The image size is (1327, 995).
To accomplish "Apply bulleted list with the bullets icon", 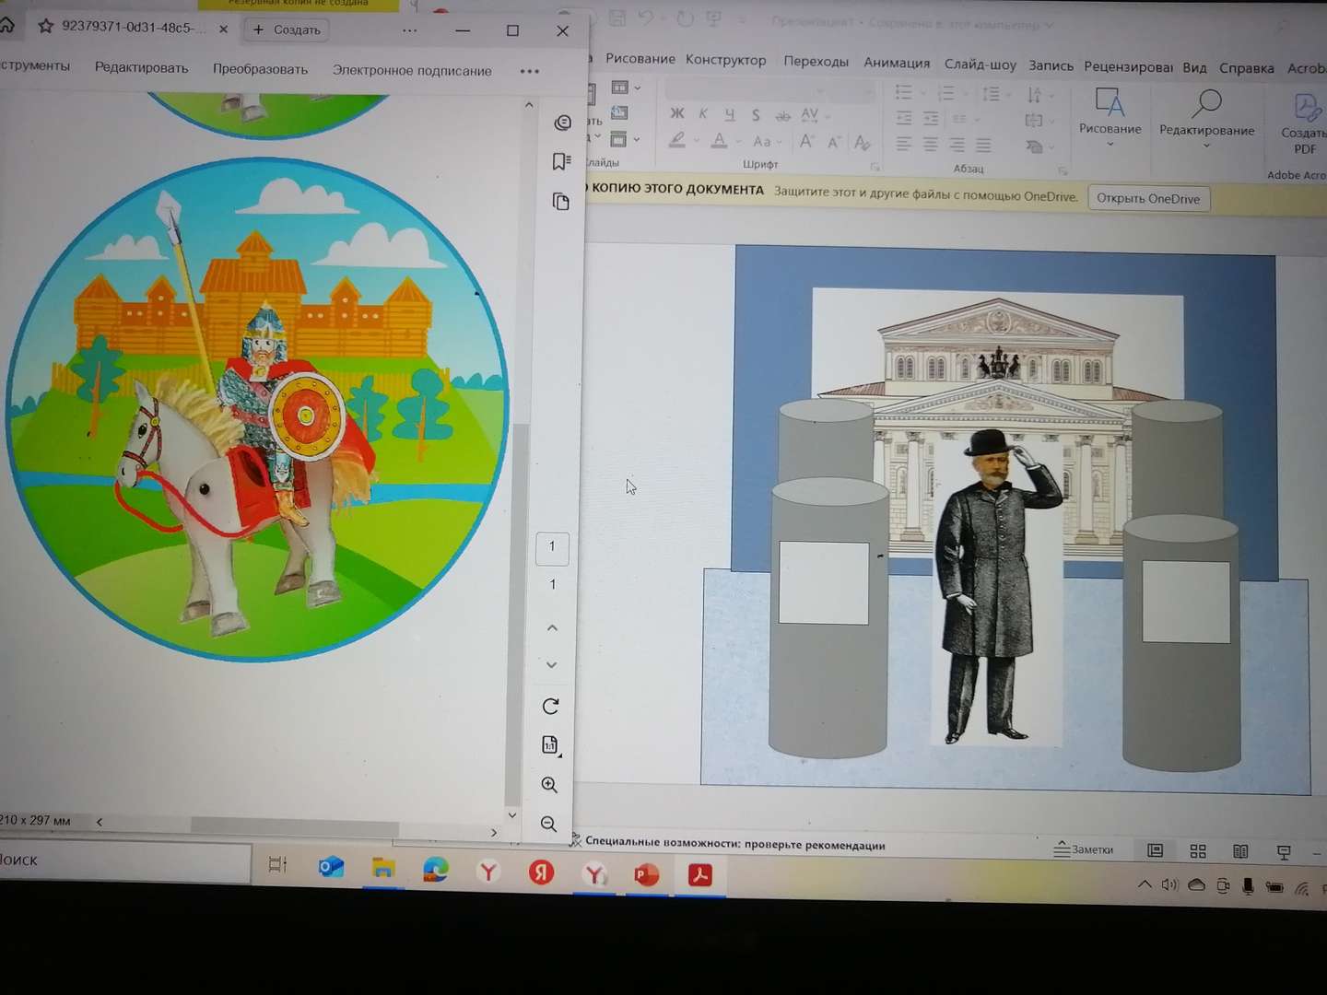I will 905,93.
